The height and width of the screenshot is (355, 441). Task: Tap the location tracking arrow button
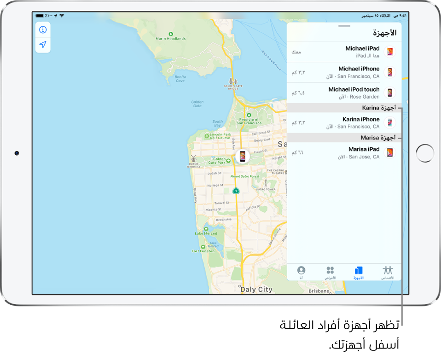point(43,45)
